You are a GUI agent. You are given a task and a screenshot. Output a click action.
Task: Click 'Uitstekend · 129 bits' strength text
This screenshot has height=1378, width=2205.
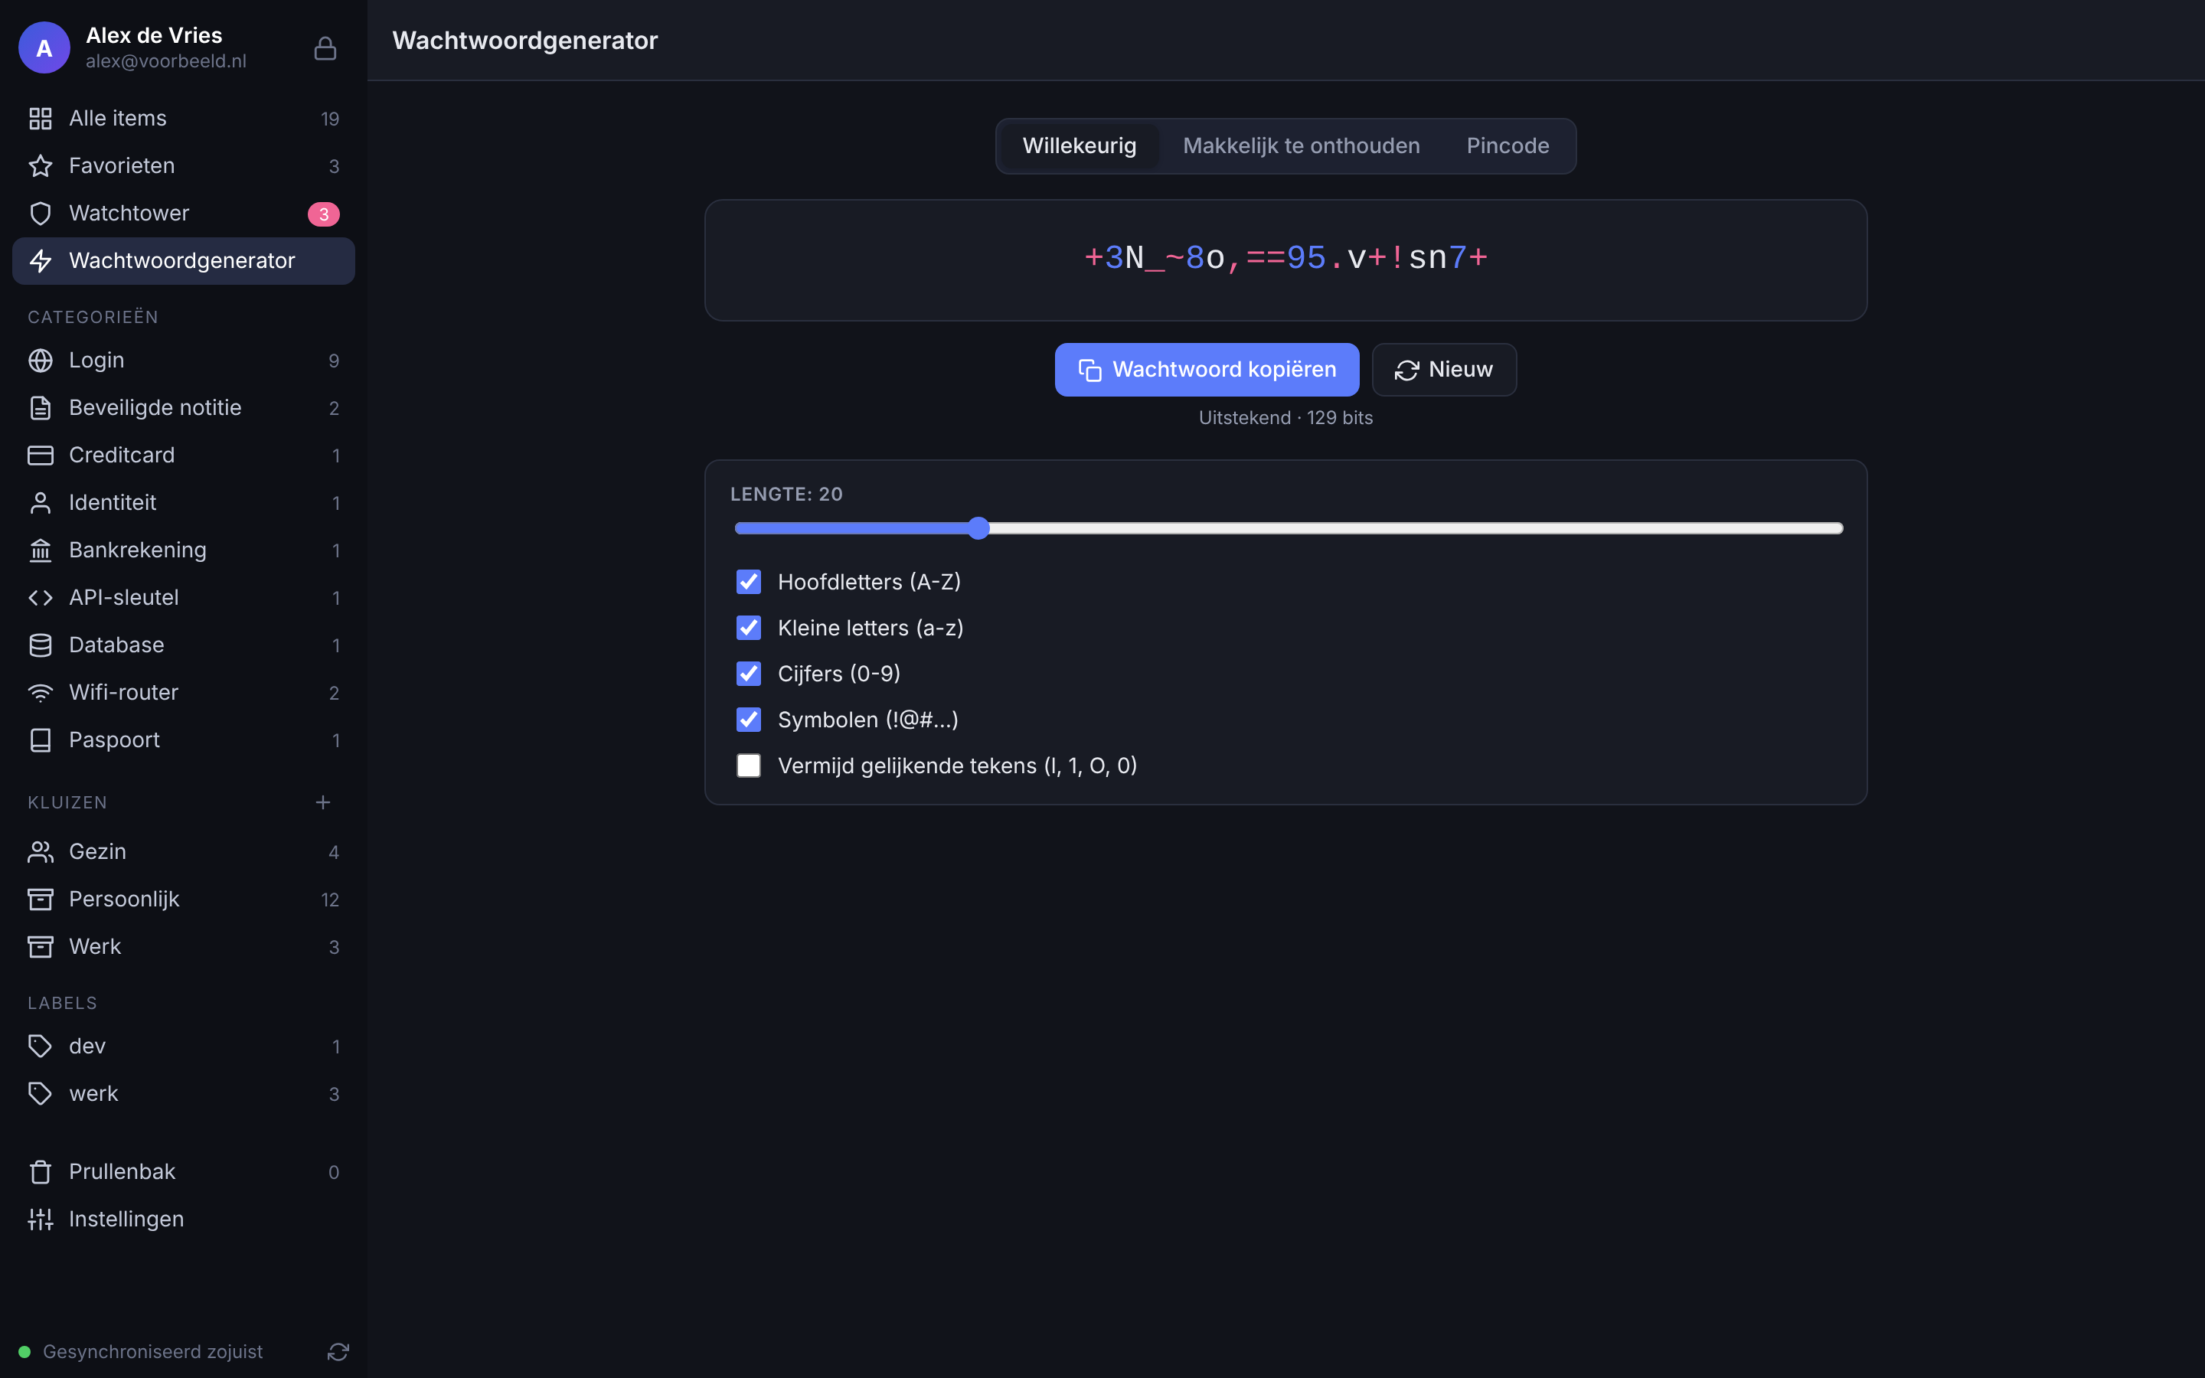click(1285, 417)
